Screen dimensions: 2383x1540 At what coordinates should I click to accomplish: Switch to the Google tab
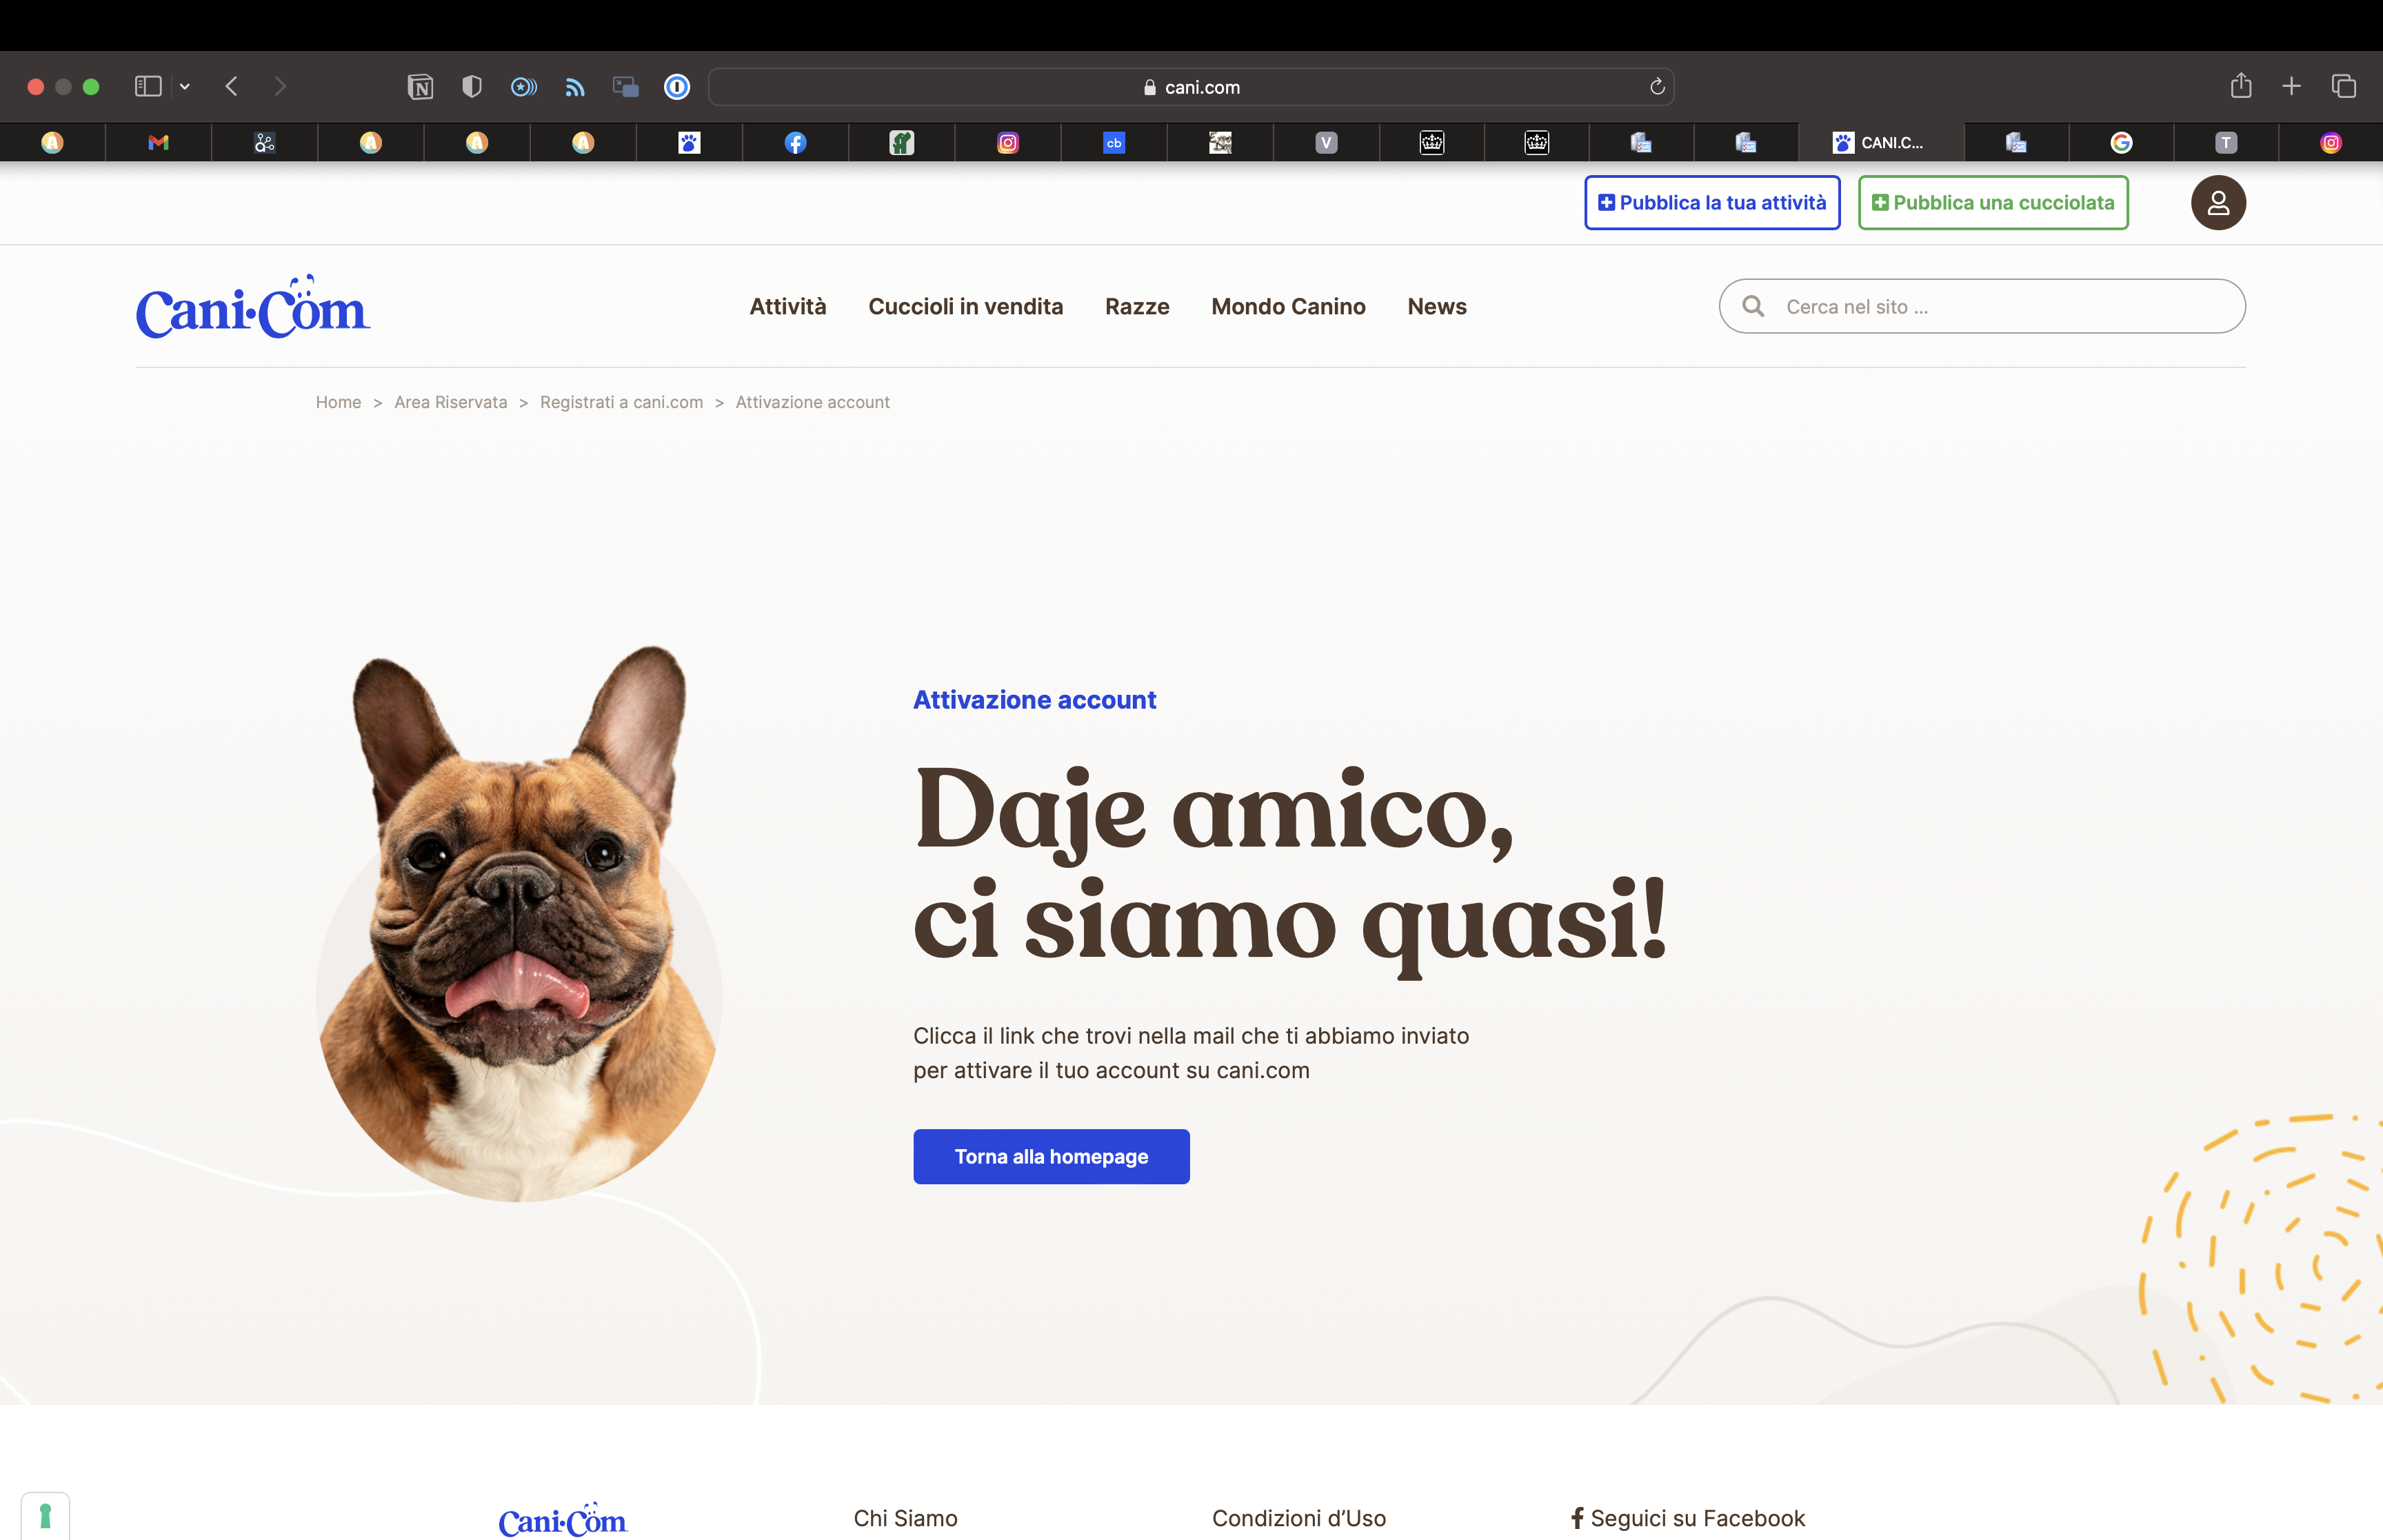(x=2121, y=143)
